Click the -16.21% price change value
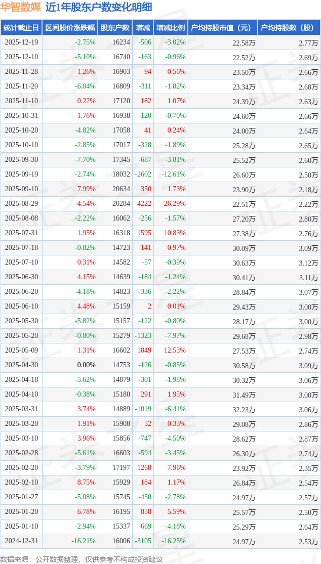Screen dimensions: 321x564 tap(83, 541)
